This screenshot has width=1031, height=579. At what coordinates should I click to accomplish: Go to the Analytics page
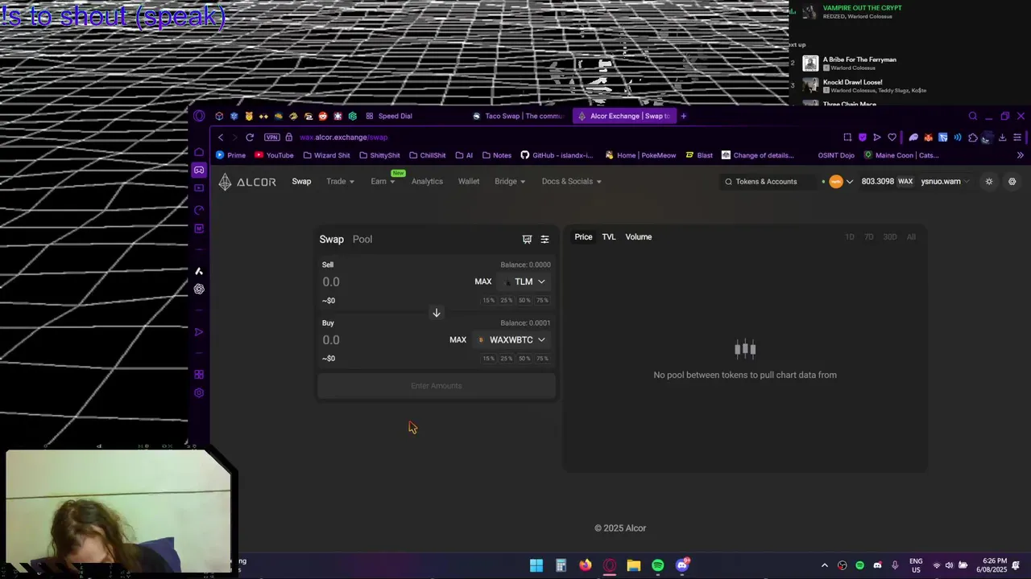427,182
